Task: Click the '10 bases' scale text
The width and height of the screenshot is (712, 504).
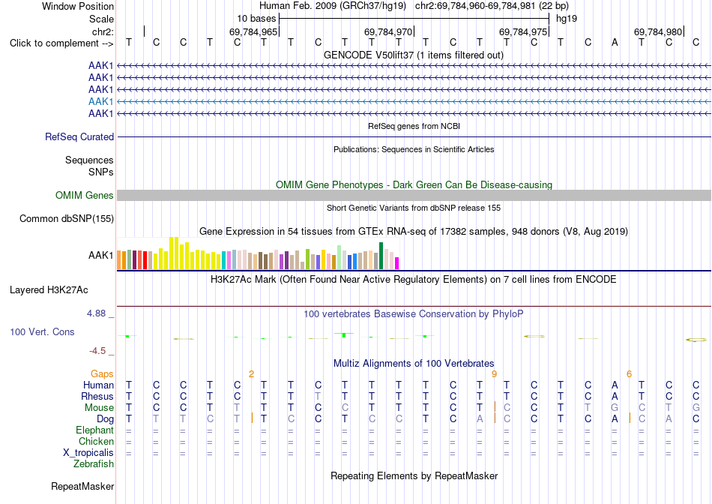Action: point(256,19)
